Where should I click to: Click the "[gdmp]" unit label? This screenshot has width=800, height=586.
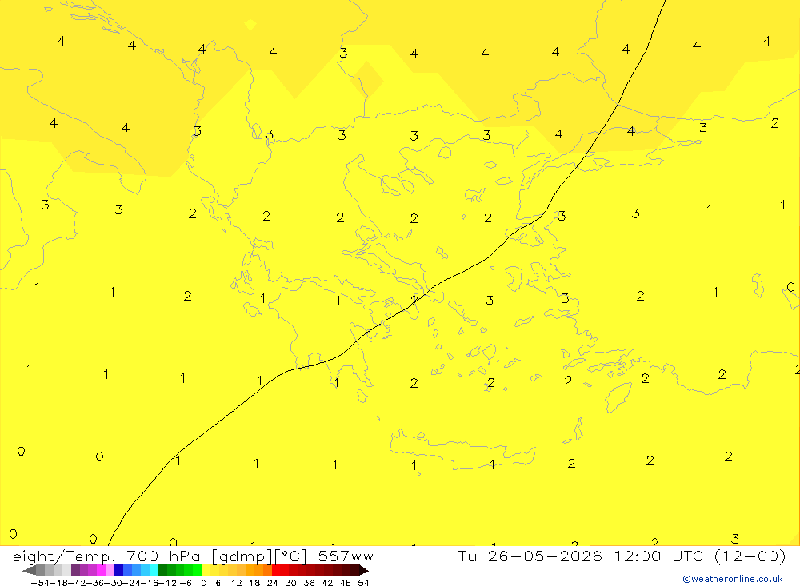pyautogui.click(x=242, y=556)
